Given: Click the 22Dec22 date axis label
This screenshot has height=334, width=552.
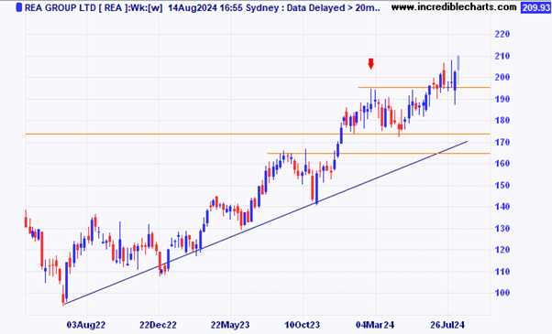Looking at the screenshot, I should click(158, 325).
